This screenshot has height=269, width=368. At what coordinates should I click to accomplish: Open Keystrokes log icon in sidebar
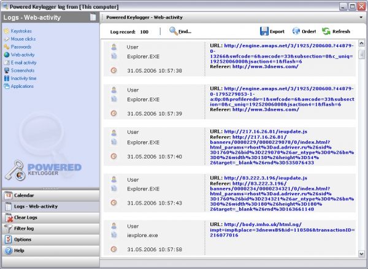click(7, 31)
